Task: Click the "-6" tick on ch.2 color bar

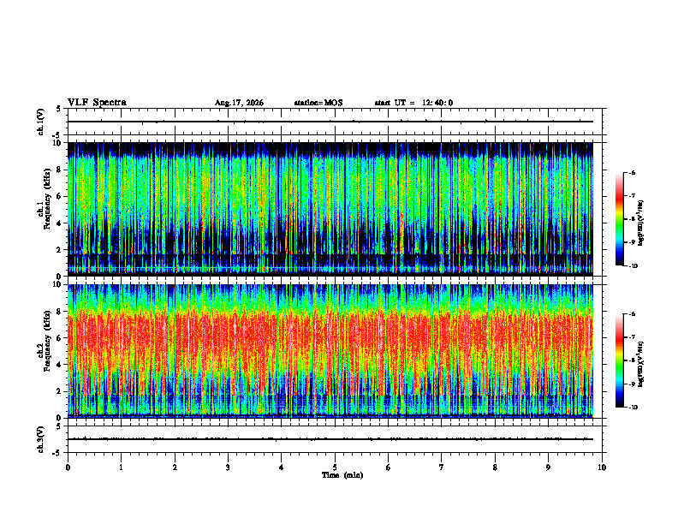Action: click(x=632, y=314)
